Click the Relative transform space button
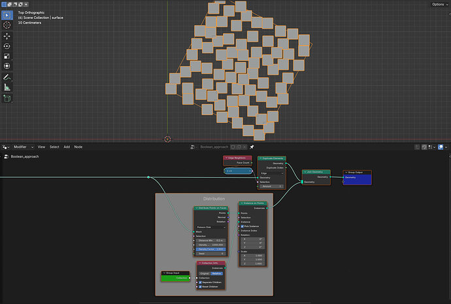This screenshot has height=304, width=451. (x=217, y=273)
